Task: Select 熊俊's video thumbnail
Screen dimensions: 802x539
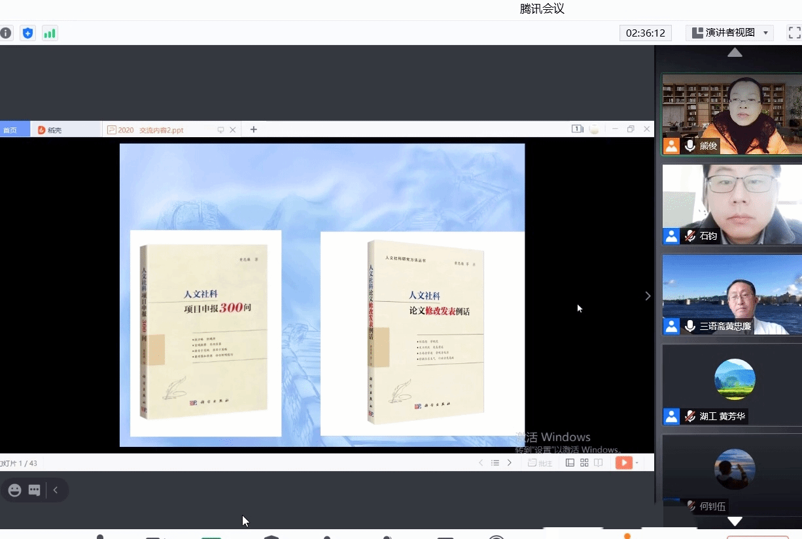Action: click(x=731, y=114)
